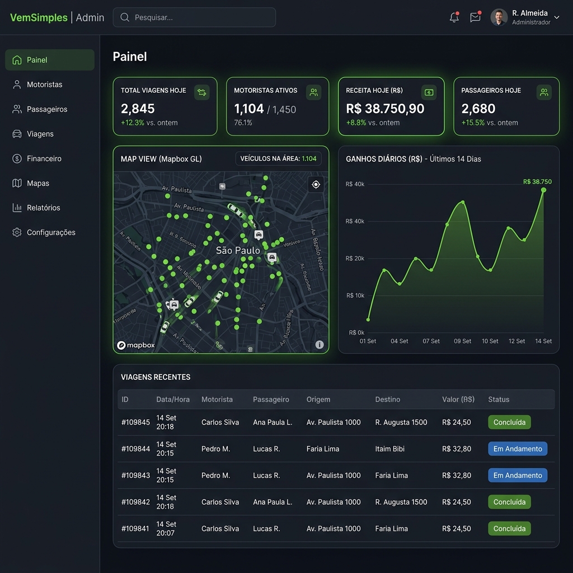573x573 pixels.
Task: Toggle the Concluída status on trip #109845
Action: point(509,422)
